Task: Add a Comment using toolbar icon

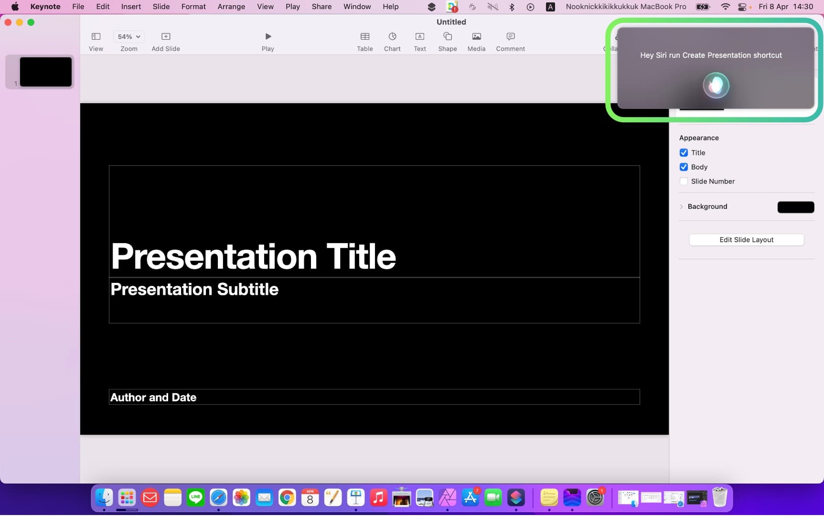Action: pyautogui.click(x=510, y=37)
